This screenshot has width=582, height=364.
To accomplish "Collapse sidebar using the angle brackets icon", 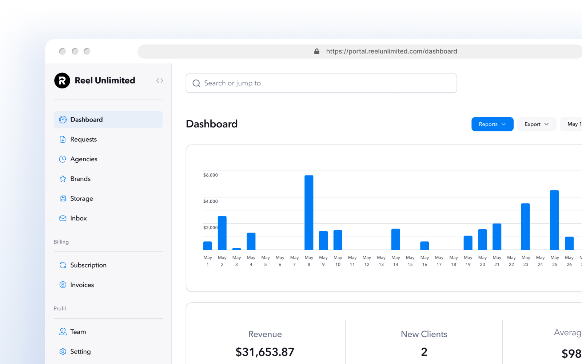I will [160, 80].
